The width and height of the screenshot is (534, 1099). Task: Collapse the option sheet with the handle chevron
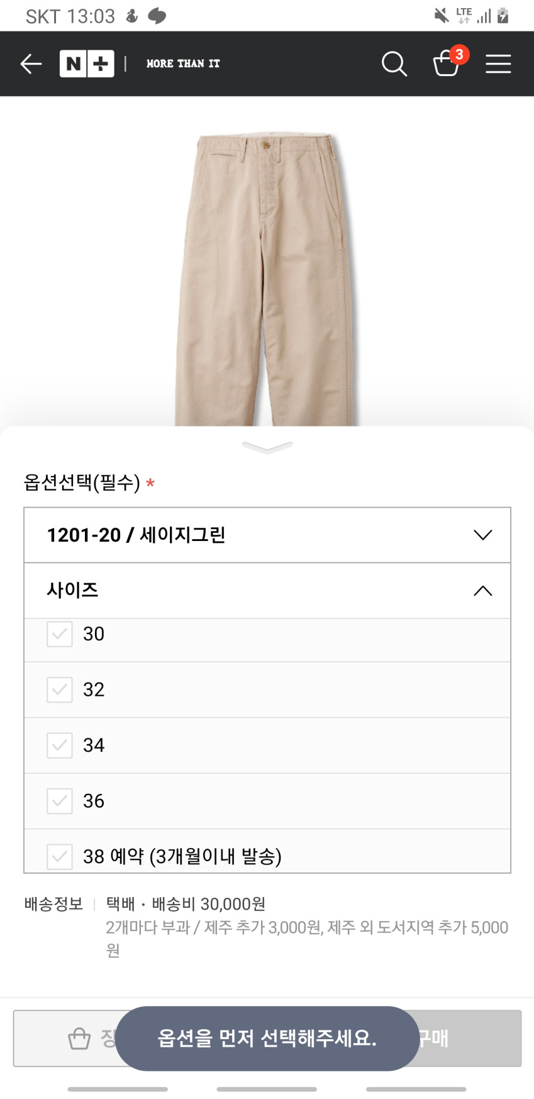(267, 447)
